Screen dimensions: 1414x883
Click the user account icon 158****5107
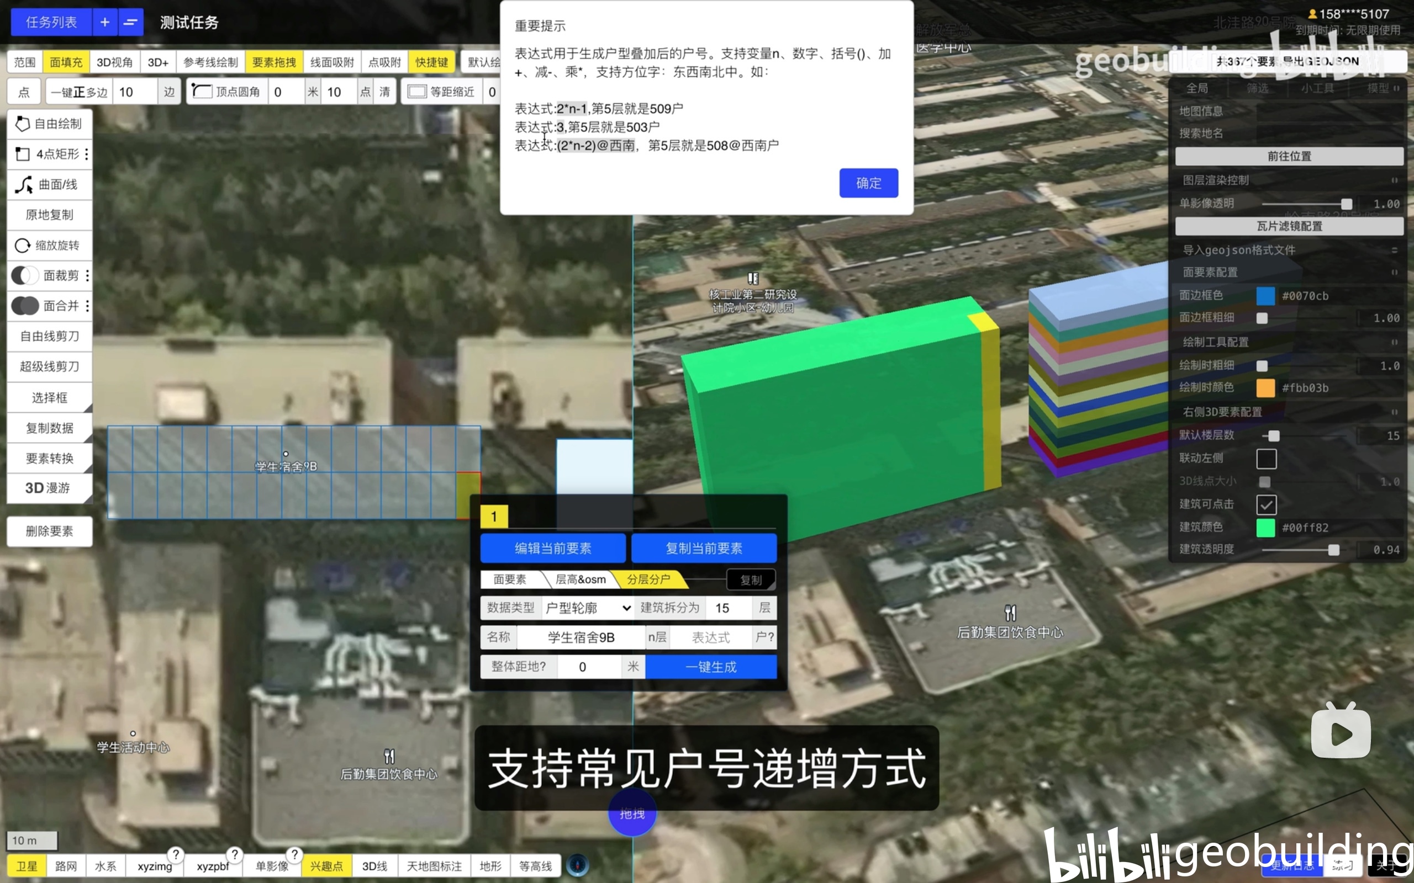(x=1312, y=13)
